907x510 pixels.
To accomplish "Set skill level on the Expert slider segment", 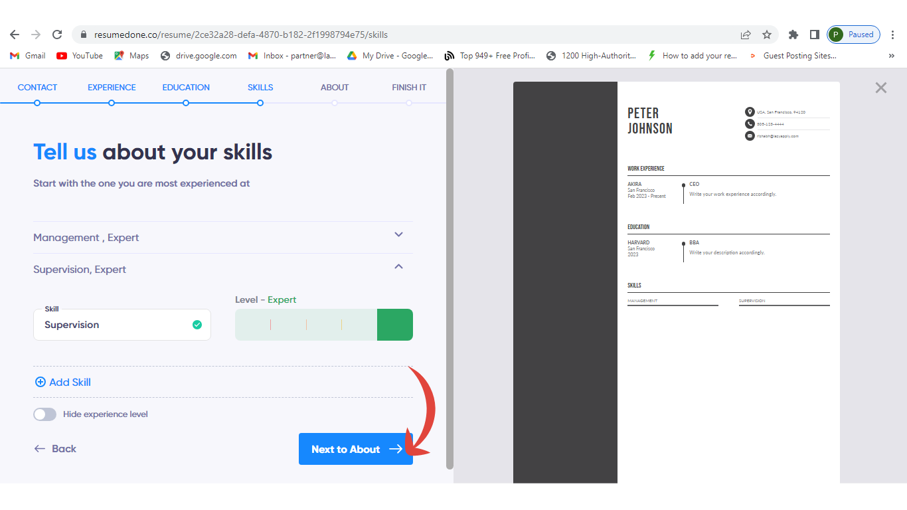I will point(394,325).
